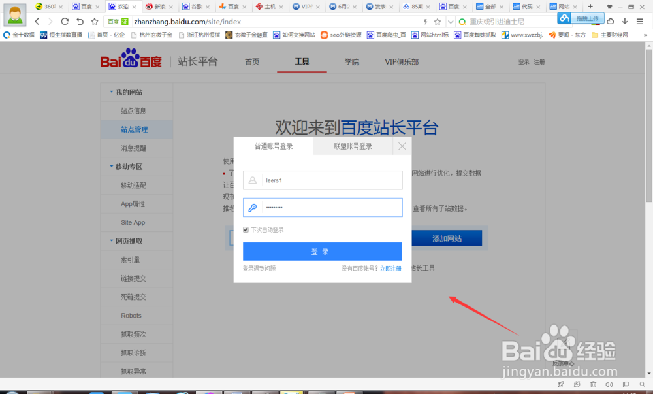The width and height of the screenshot is (653, 394).
Task: Open Robots in the sidebar
Action: [x=131, y=316]
